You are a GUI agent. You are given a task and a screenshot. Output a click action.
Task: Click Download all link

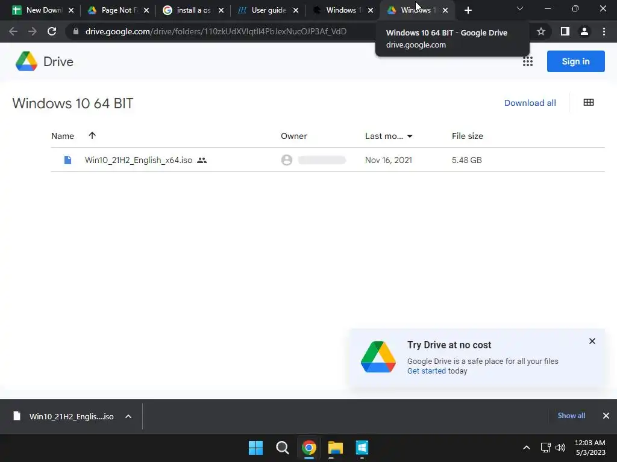click(x=530, y=103)
